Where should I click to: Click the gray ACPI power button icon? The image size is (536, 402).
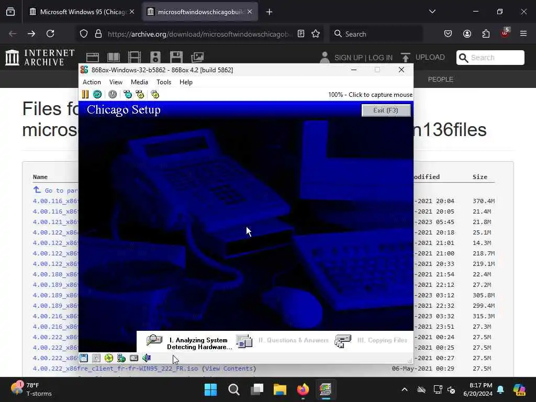coord(113,94)
